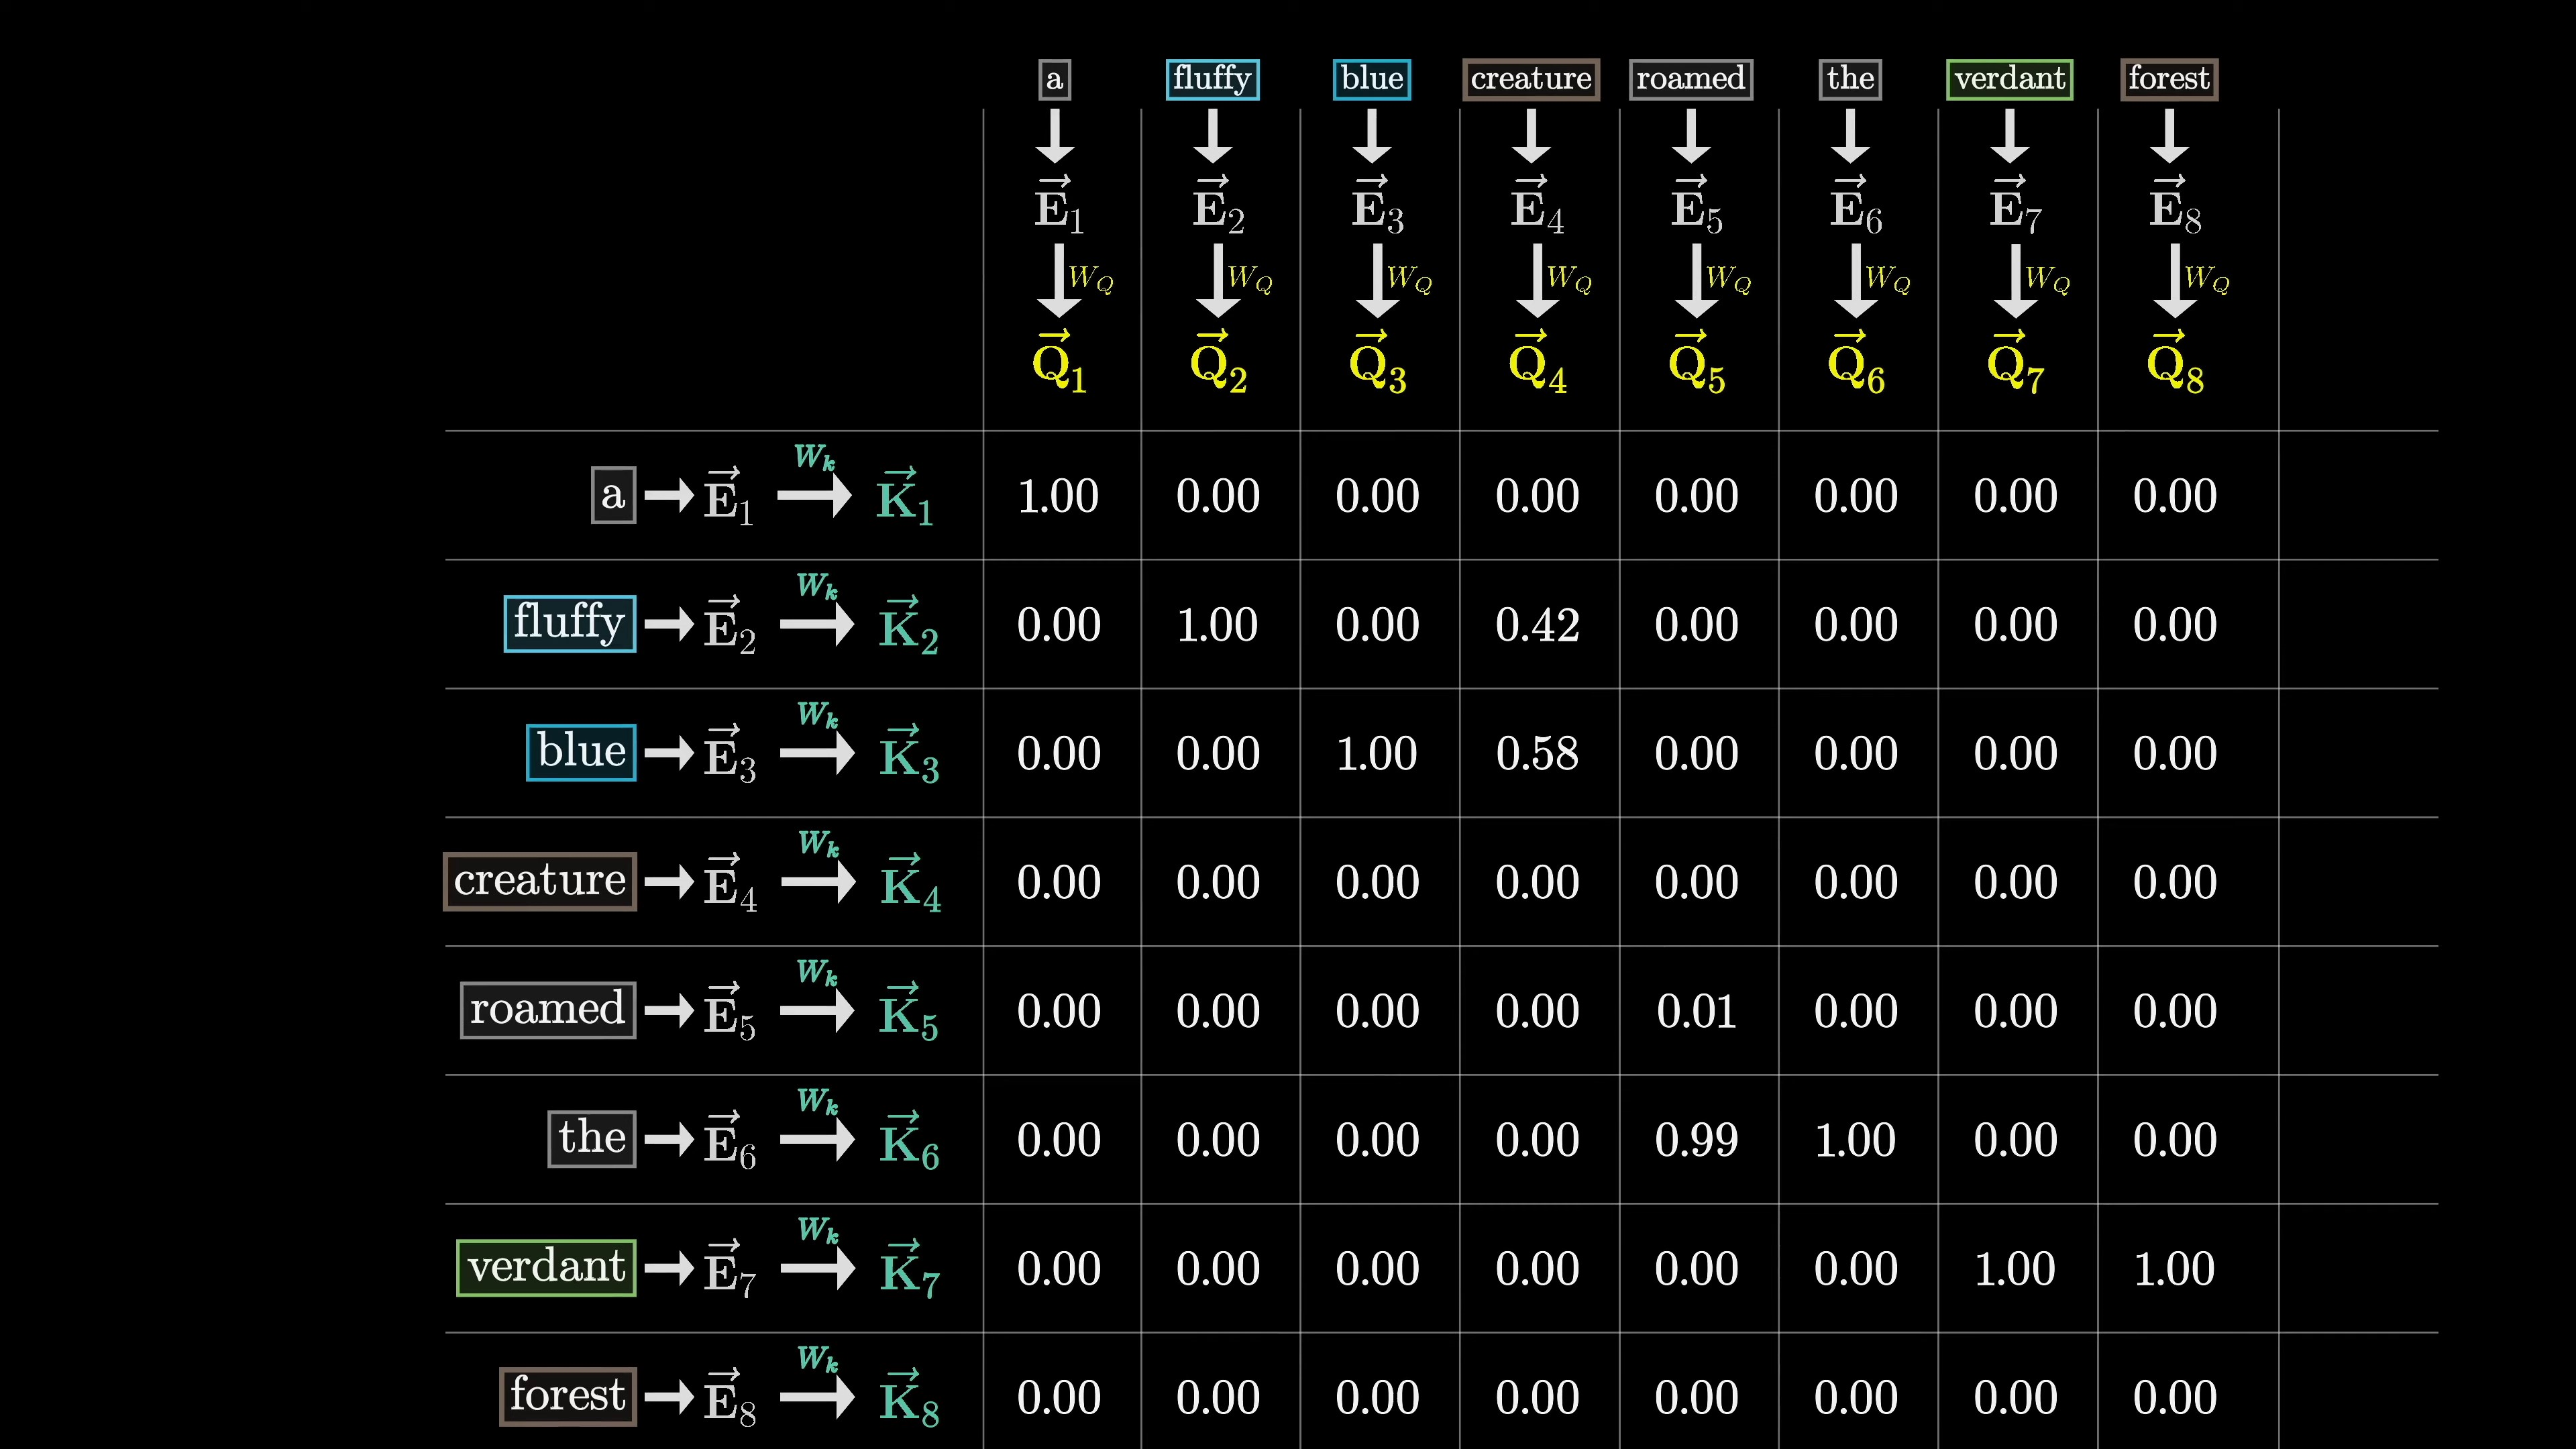Click the 1.00 cell in the first row
Screen dimensions: 2576x1449
pyautogui.click(x=1058, y=496)
